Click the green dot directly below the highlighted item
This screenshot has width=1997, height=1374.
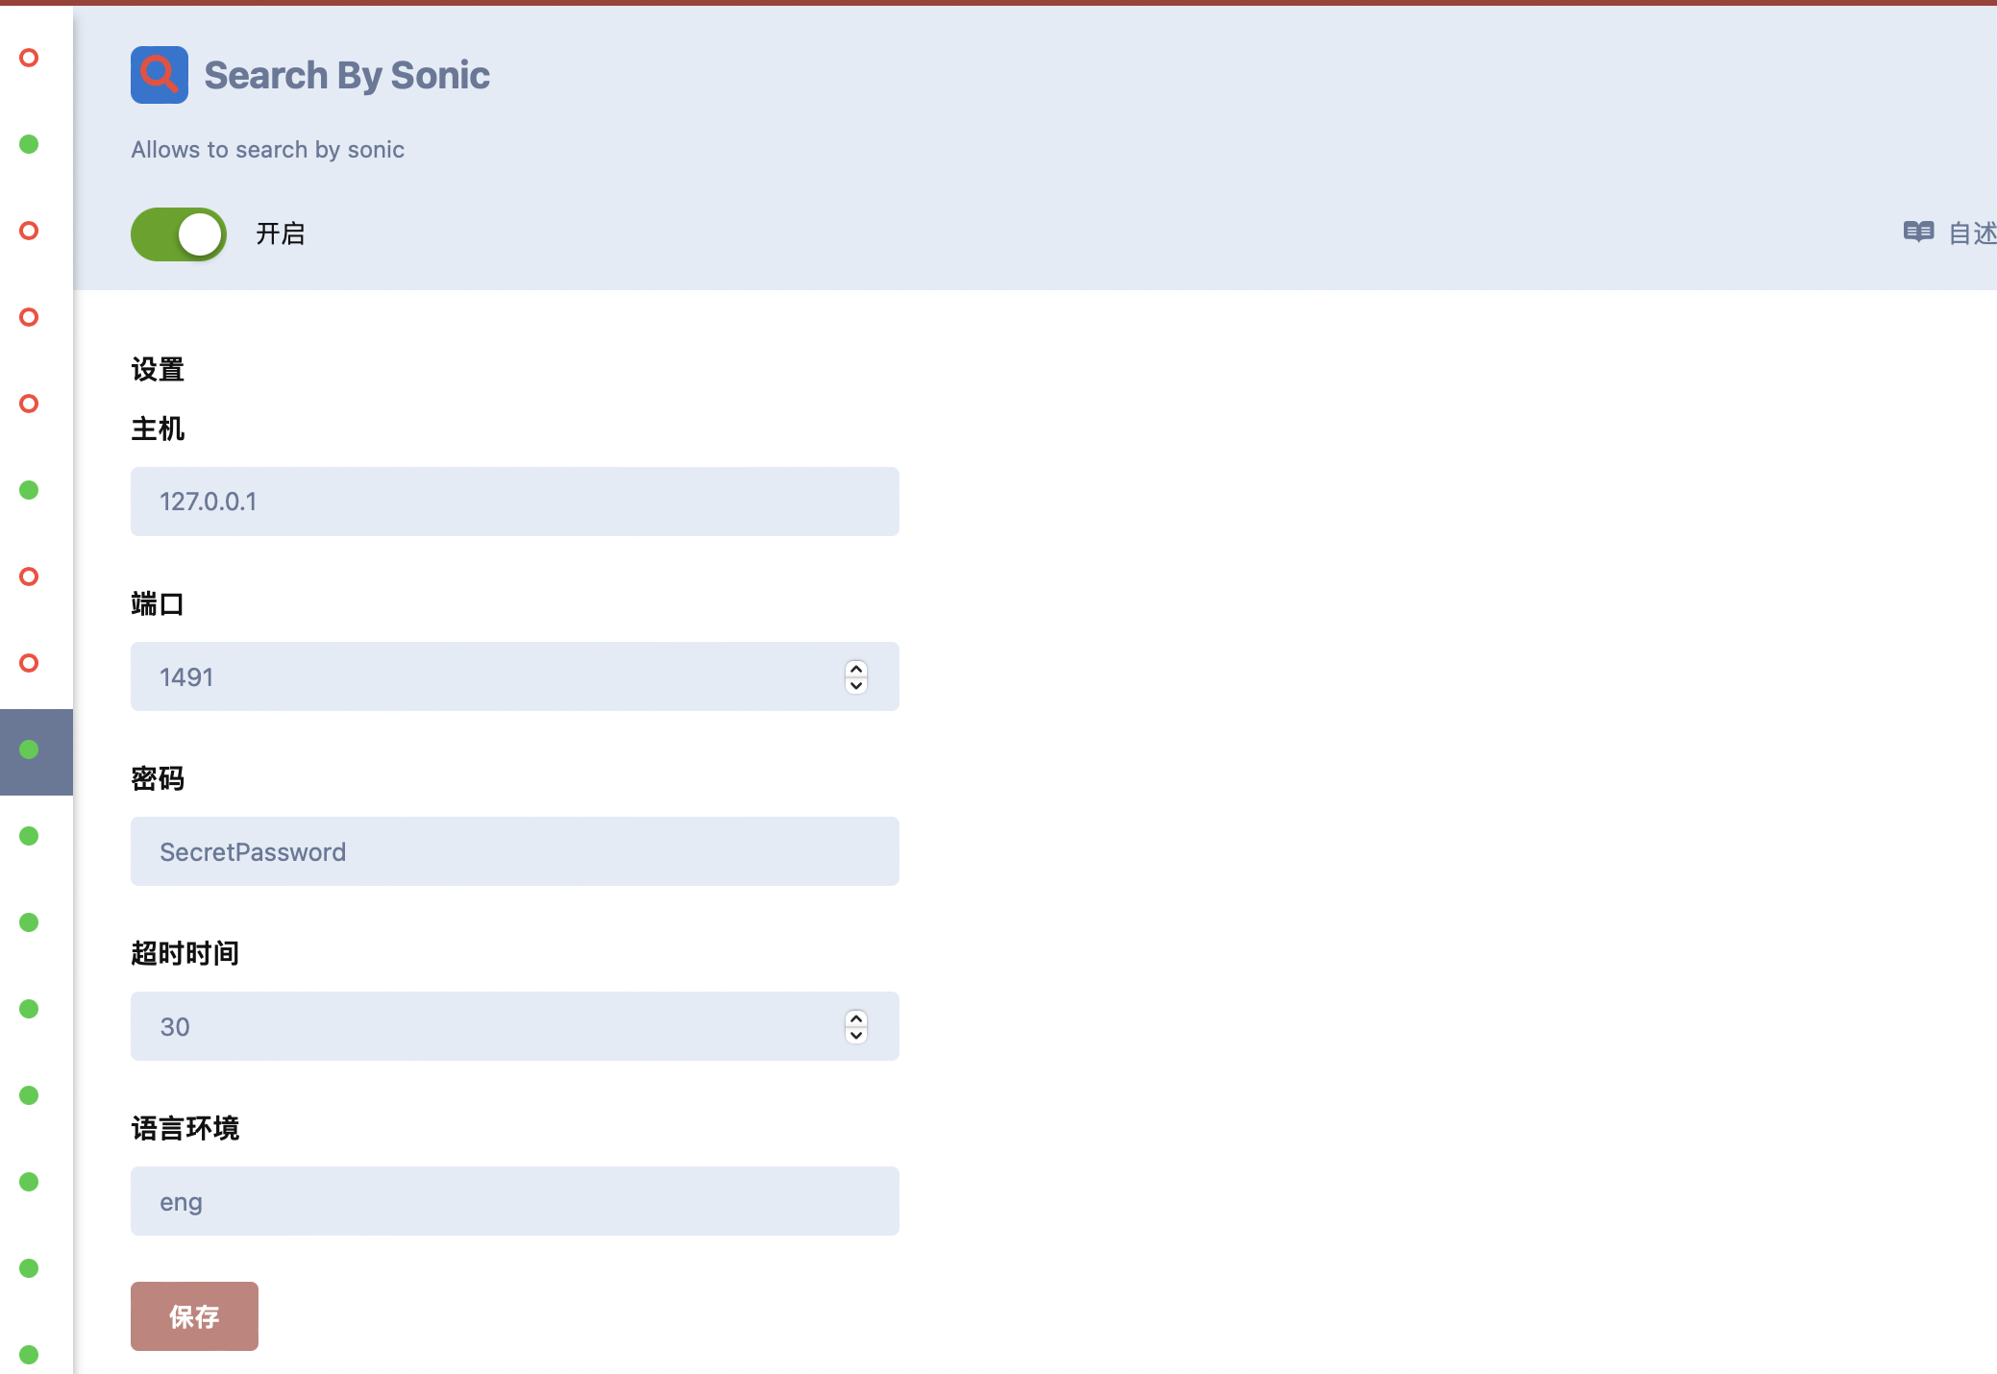click(x=30, y=837)
